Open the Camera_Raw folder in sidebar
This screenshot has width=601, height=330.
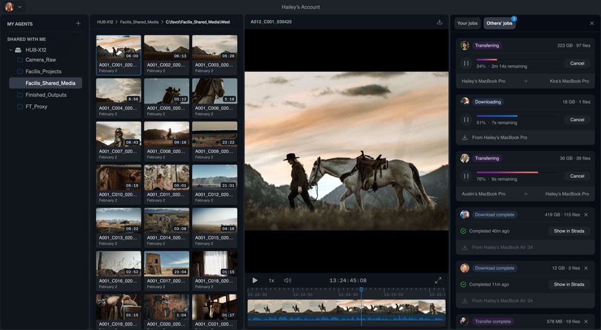pos(41,60)
